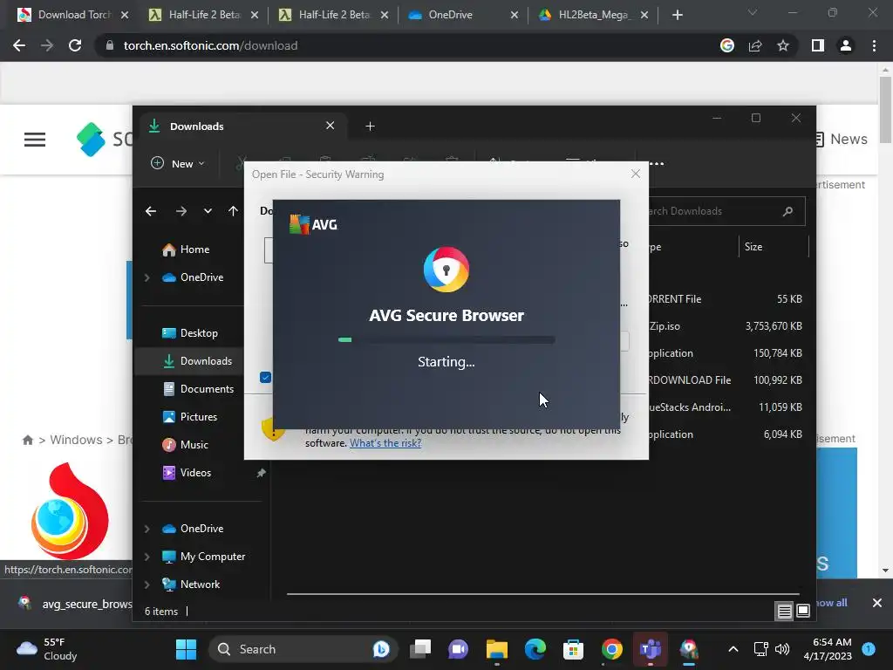Click the What's the risk? link

tap(385, 443)
